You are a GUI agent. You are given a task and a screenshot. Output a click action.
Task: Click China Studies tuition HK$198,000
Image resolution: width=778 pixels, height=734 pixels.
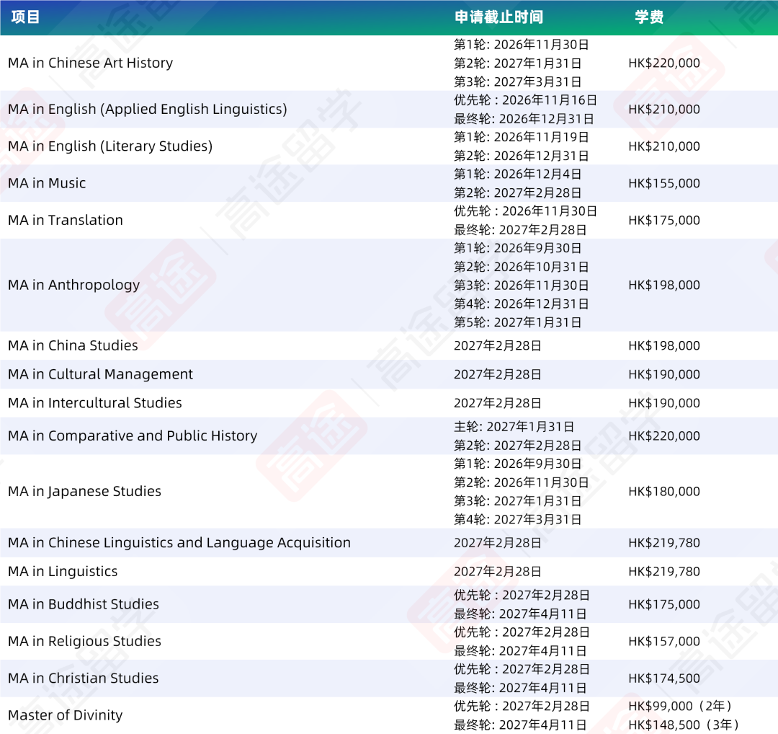pos(664,345)
